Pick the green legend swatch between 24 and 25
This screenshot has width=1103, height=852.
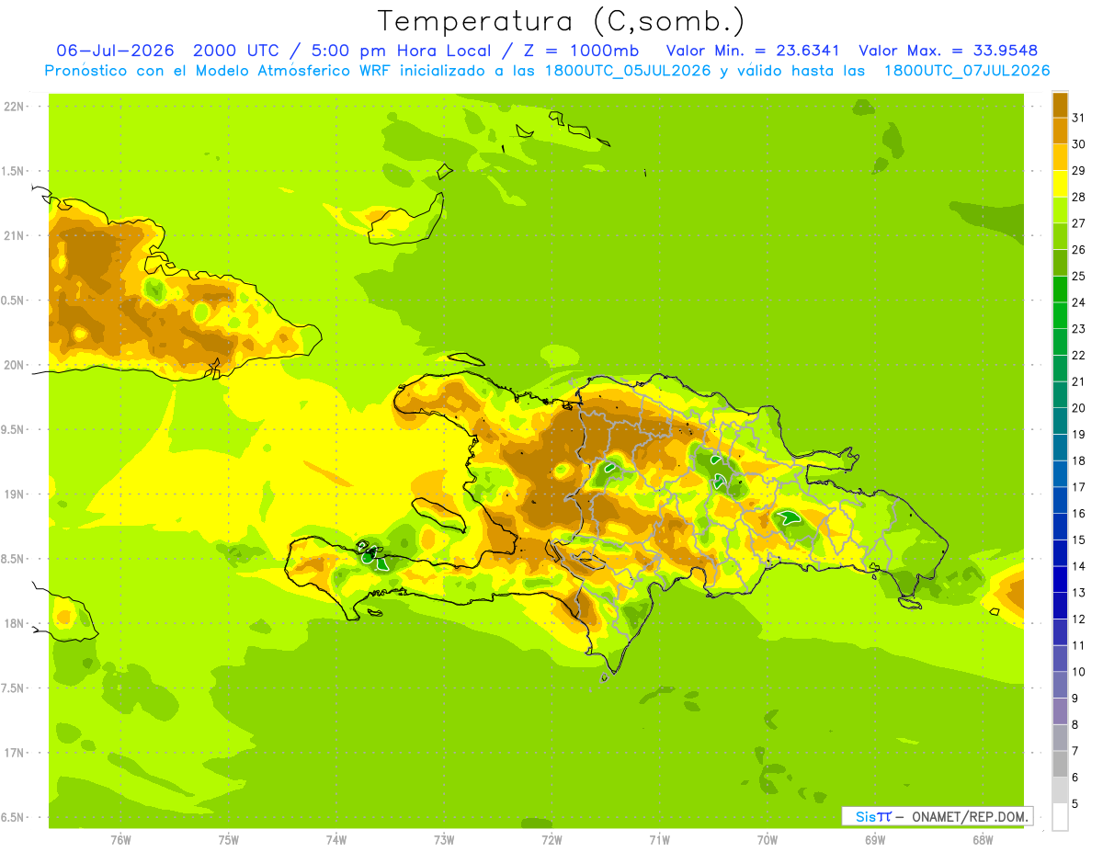click(x=1060, y=290)
